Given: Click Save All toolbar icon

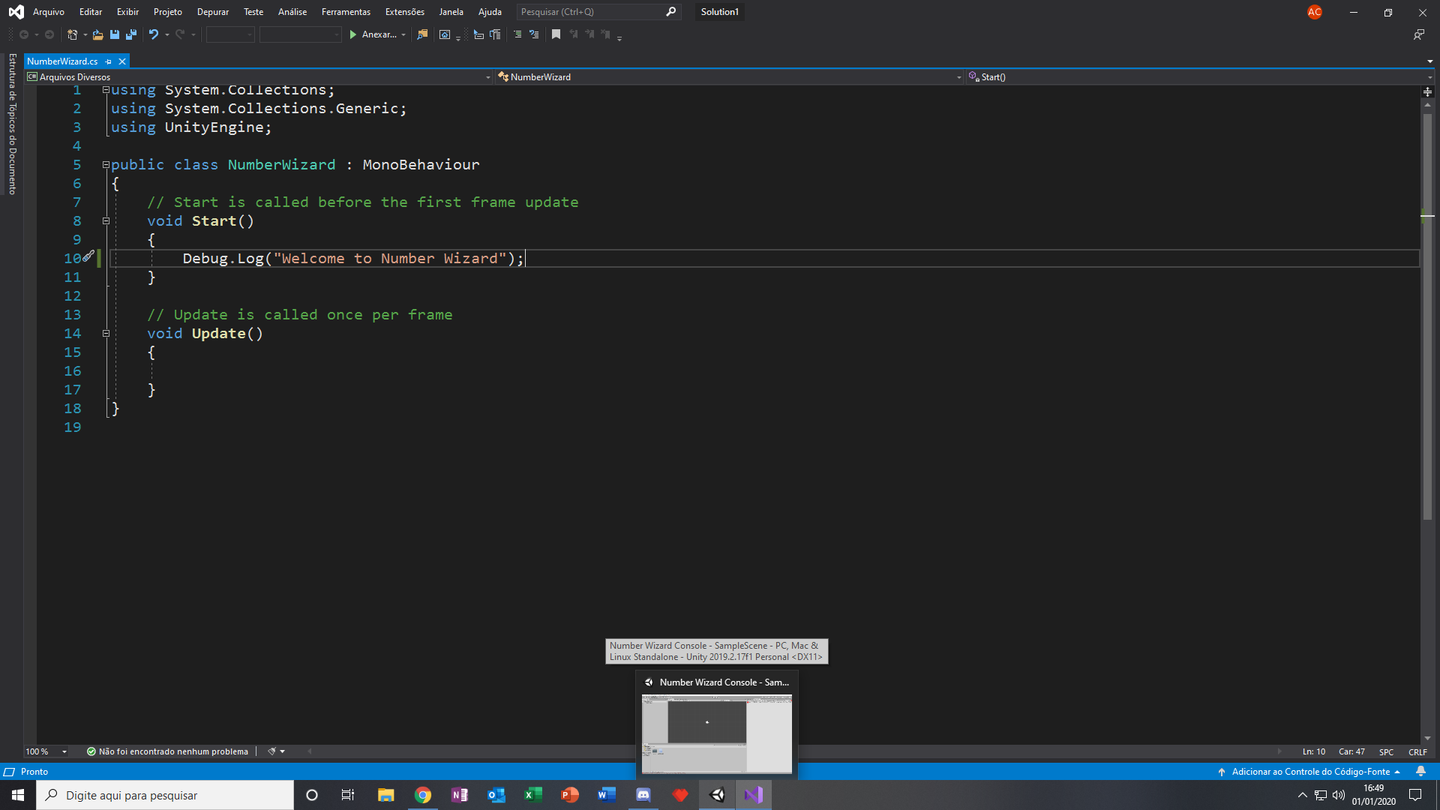Looking at the screenshot, I should click(x=130, y=34).
